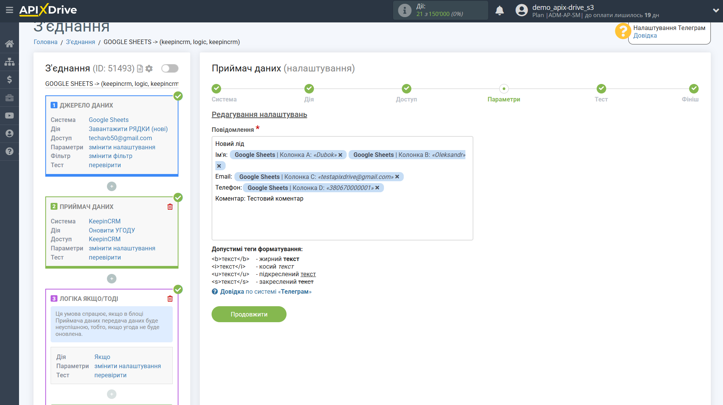Image resolution: width=723 pixels, height=405 pixels.
Task: Click змінити налаштування in ПРИЙМАЧ ДАНИХ
Action: [122, 248]
